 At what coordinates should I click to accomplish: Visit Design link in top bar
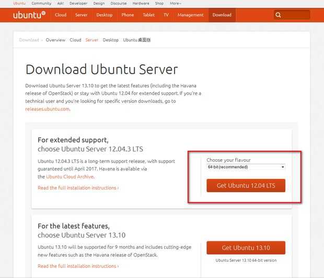tap(99, 3)
